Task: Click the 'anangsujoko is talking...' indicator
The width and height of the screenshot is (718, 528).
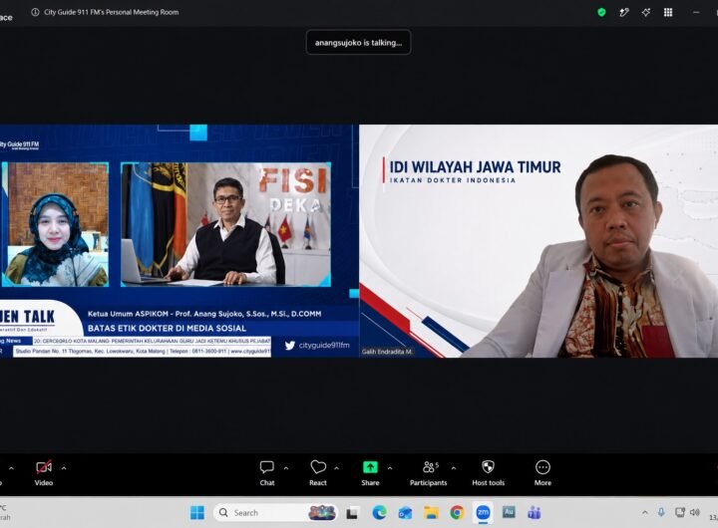Action: (359, 43)
